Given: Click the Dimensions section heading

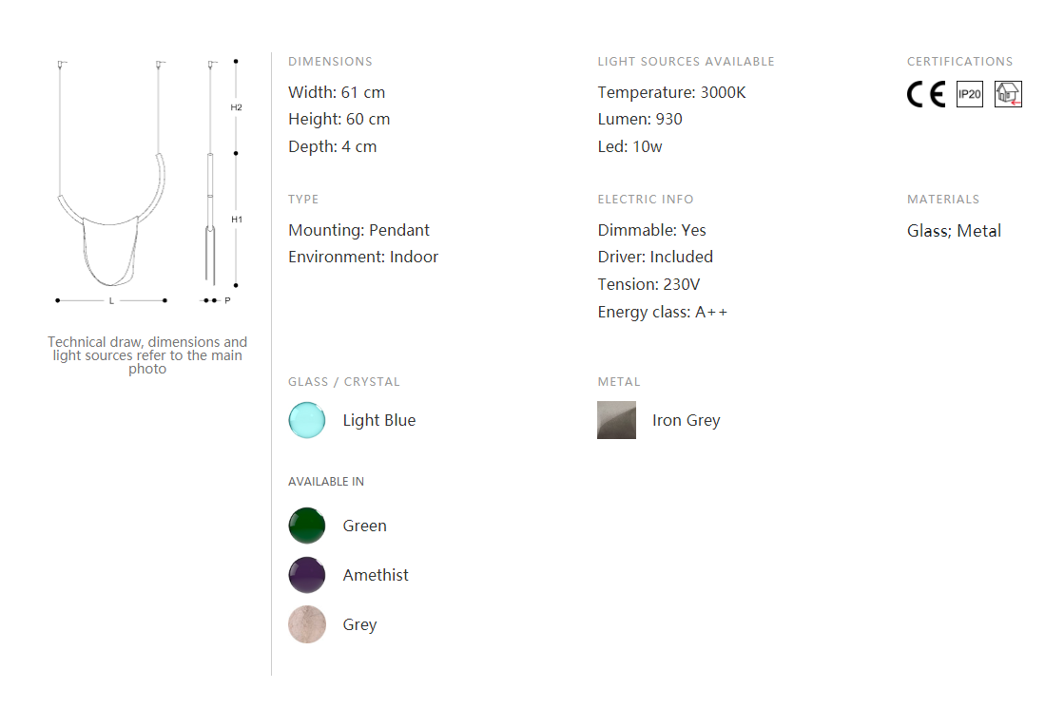Looking at the screenshot, I should (330, 61).
